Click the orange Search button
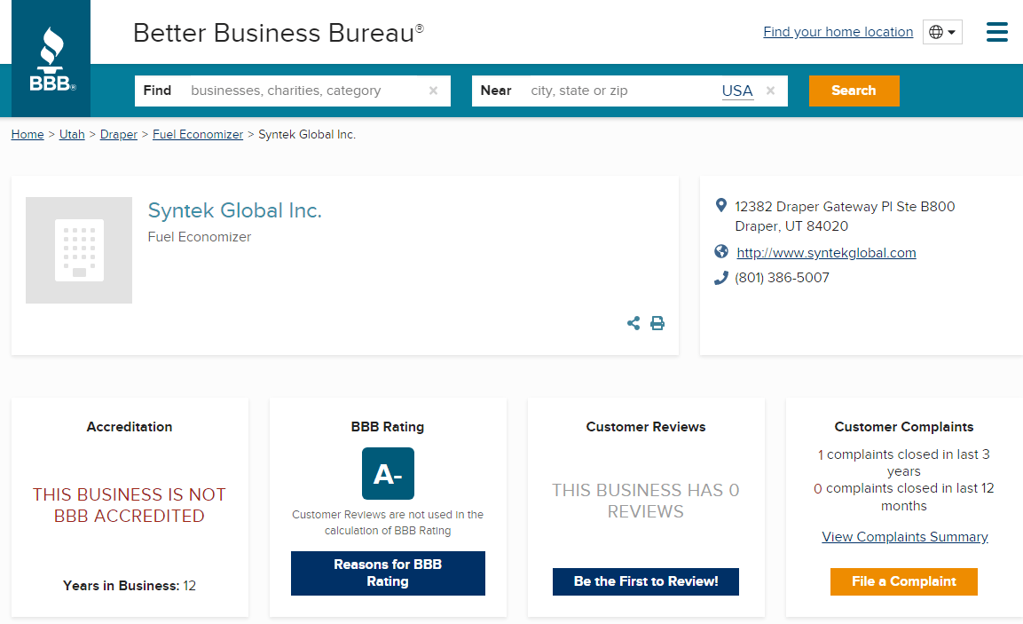The image size is (1023, 624). pos(854,91)
